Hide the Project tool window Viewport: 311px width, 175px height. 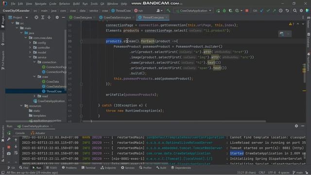click(x=63, y=17)
